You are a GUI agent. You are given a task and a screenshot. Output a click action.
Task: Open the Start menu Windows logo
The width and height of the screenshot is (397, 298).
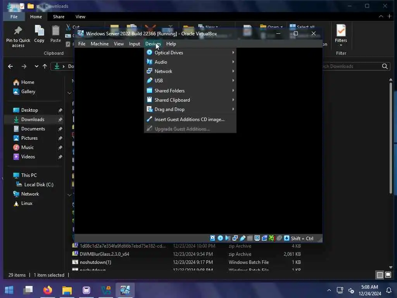coord(9,290)
